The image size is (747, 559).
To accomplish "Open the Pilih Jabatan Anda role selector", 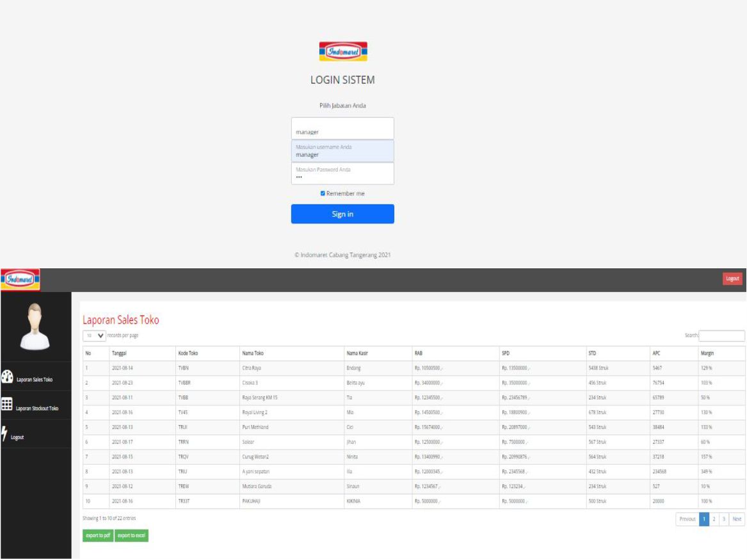I will pos(342,128).
